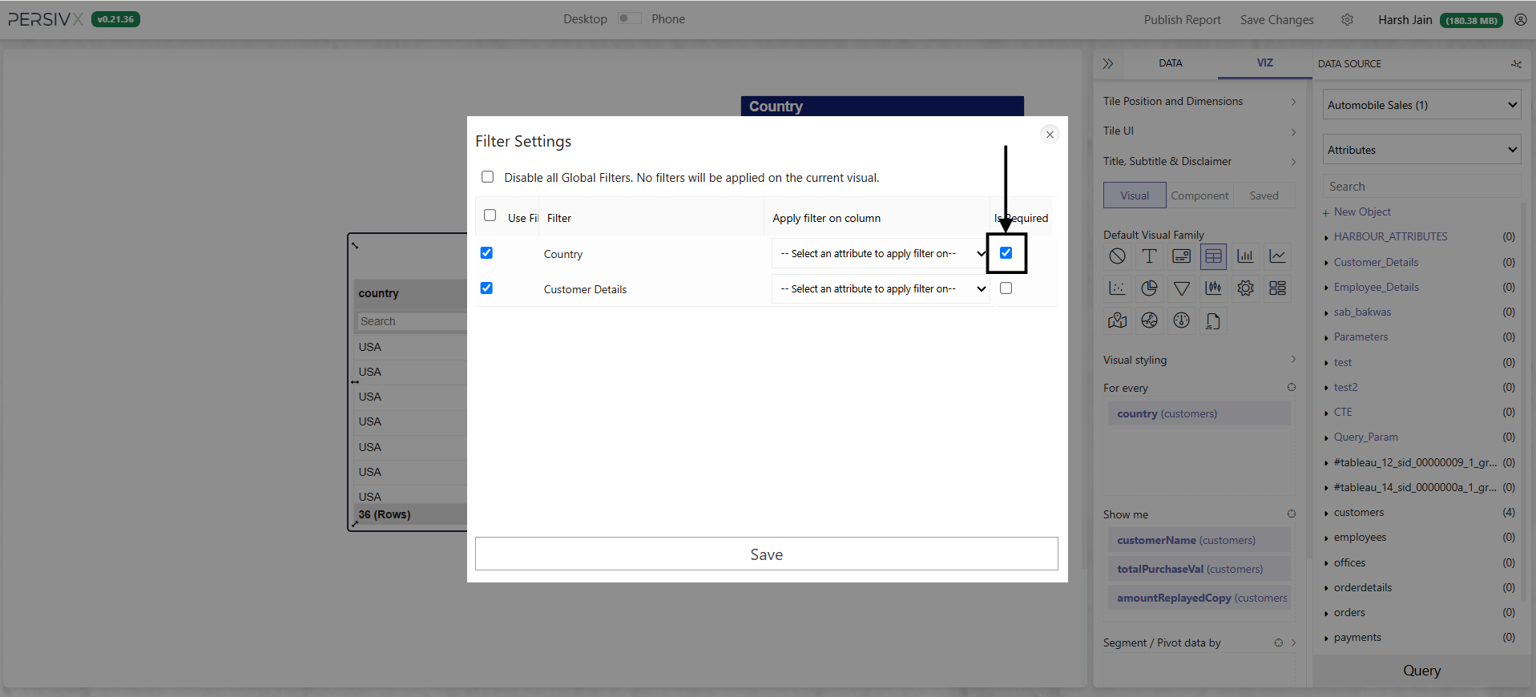Choose the Bar chart visual icon
Screen dimensions: 1536x697
(1245, 256)
